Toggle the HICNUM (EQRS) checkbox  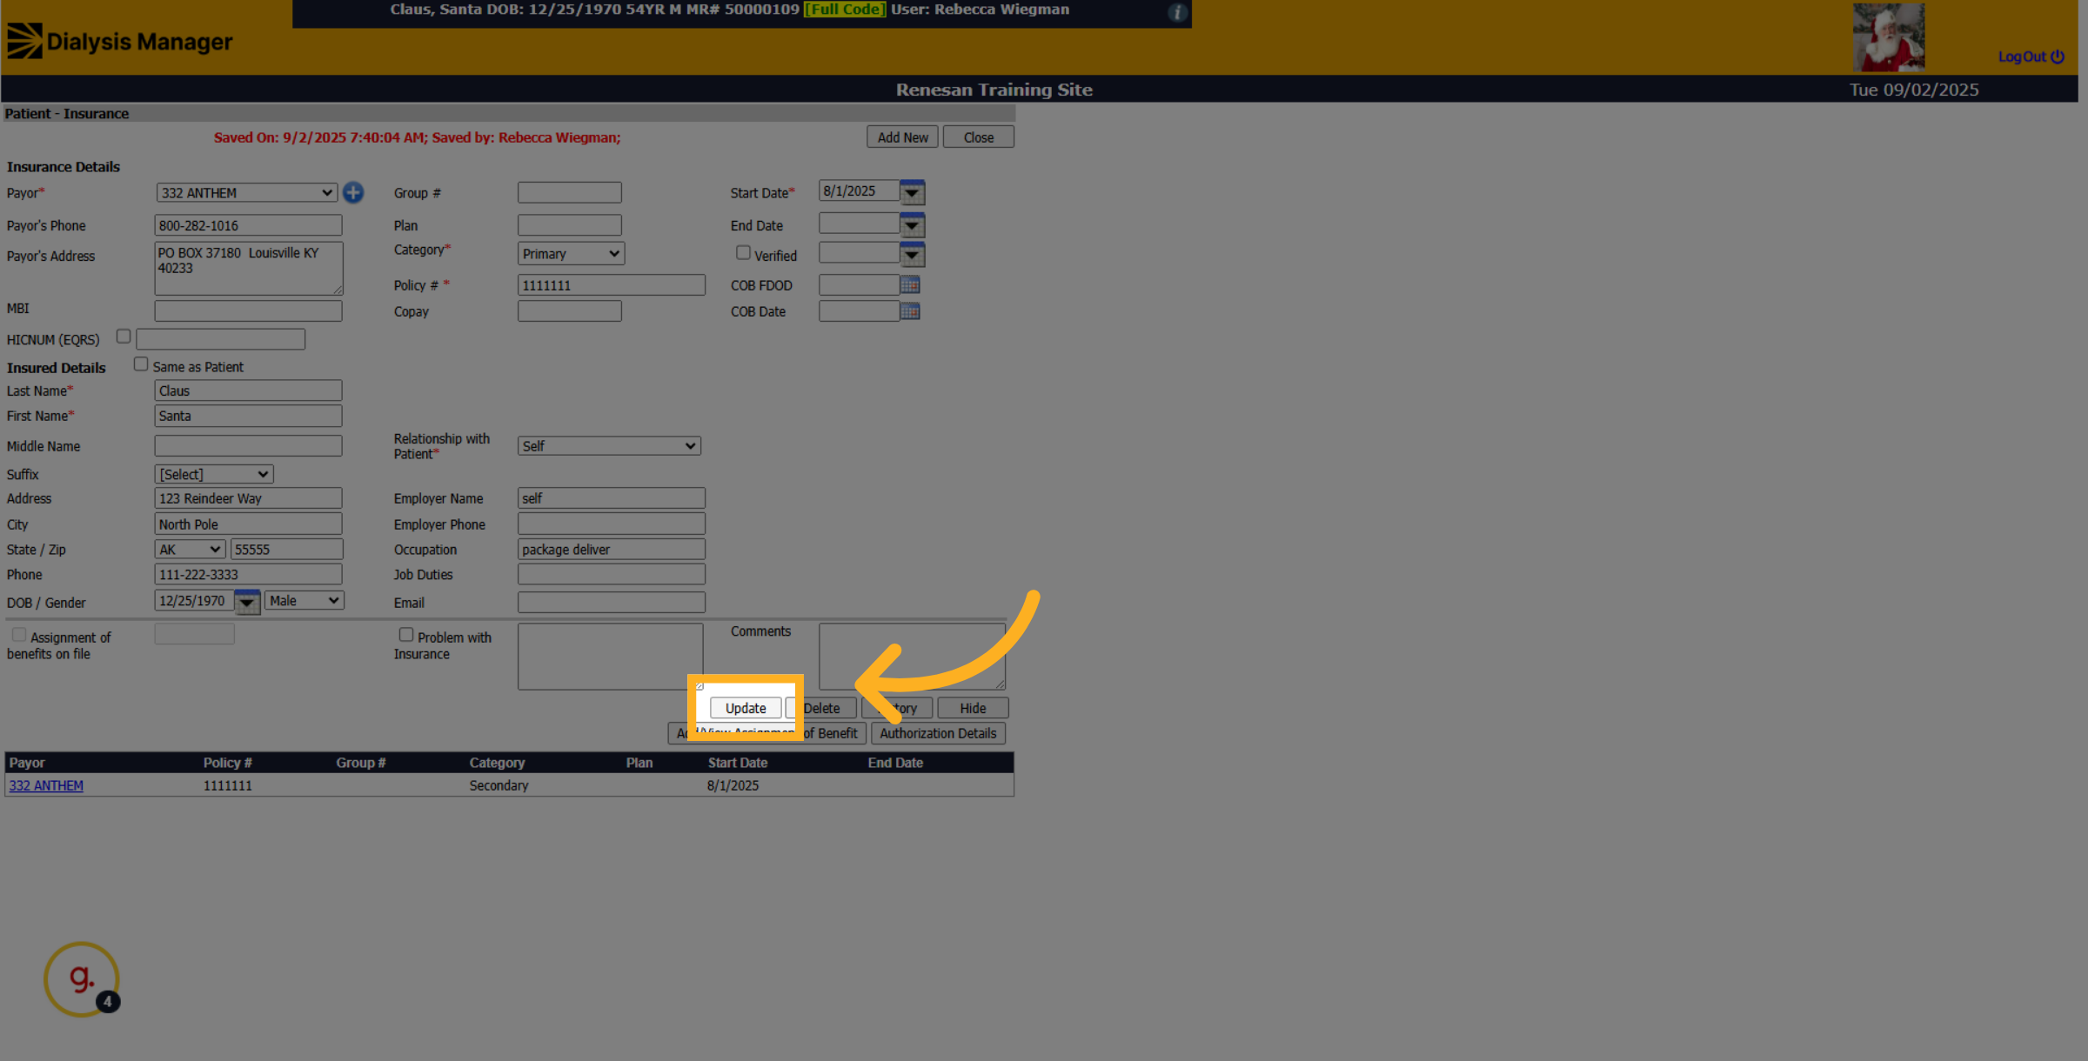pos(124,336)
